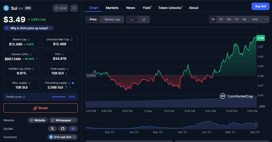Open the X (Twitter) social link
The width and height of the screenshot is (272, 142).
(52, 129)
